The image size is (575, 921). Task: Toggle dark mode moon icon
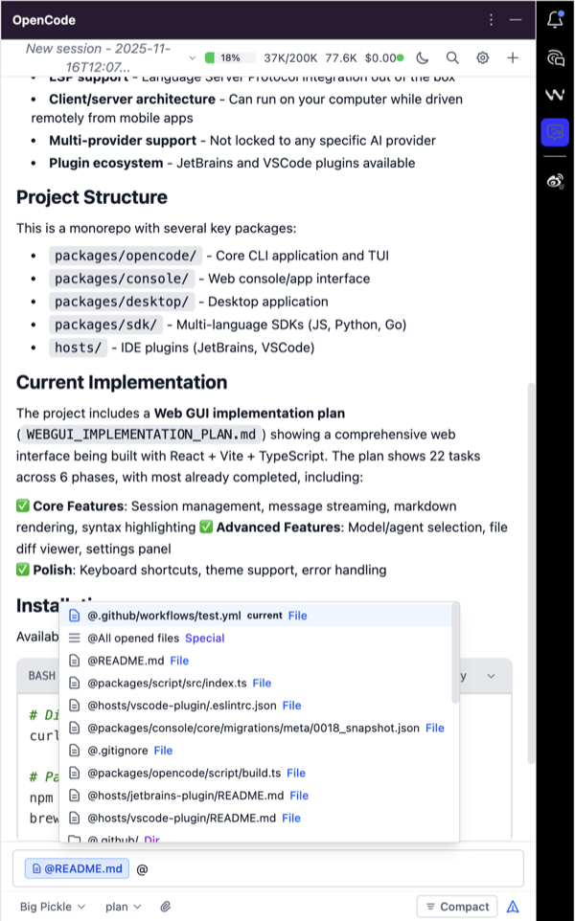(422, 57)
